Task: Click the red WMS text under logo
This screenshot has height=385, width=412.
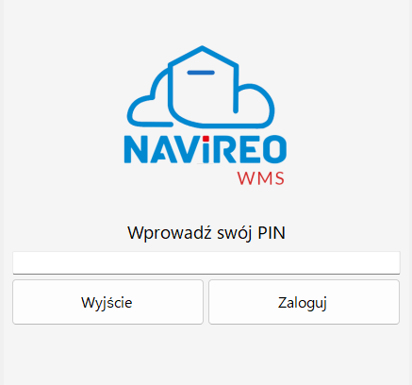Action: (x=261, y=178)
